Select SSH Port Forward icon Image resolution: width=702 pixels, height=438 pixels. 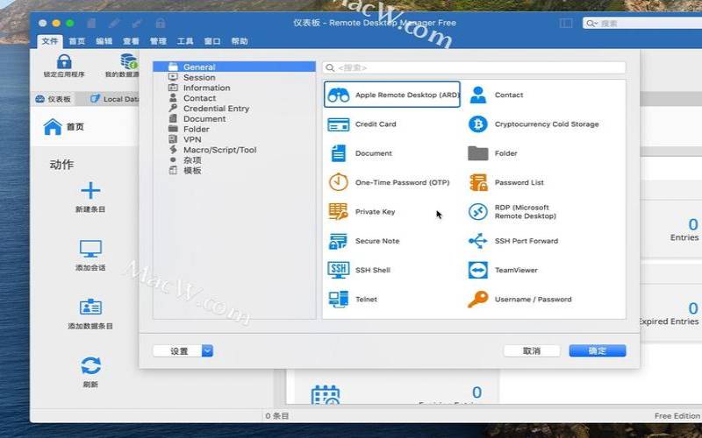477,241
